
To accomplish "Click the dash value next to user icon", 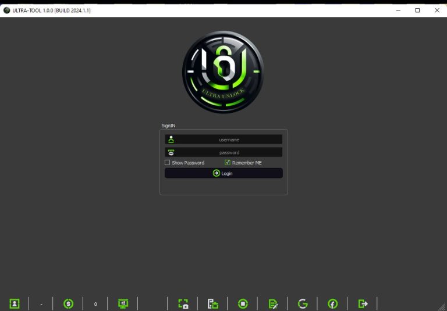I will tap(41, 304).
